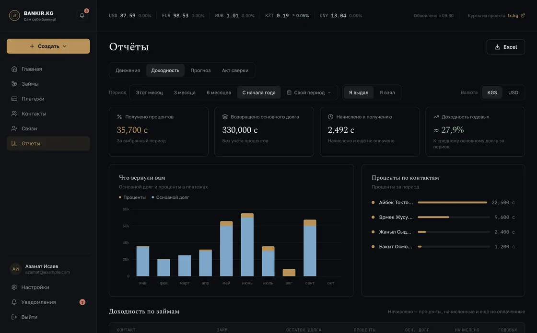Click the Займы sidebar icon
This screenshot has height=333, width=537.
[14, 84]
